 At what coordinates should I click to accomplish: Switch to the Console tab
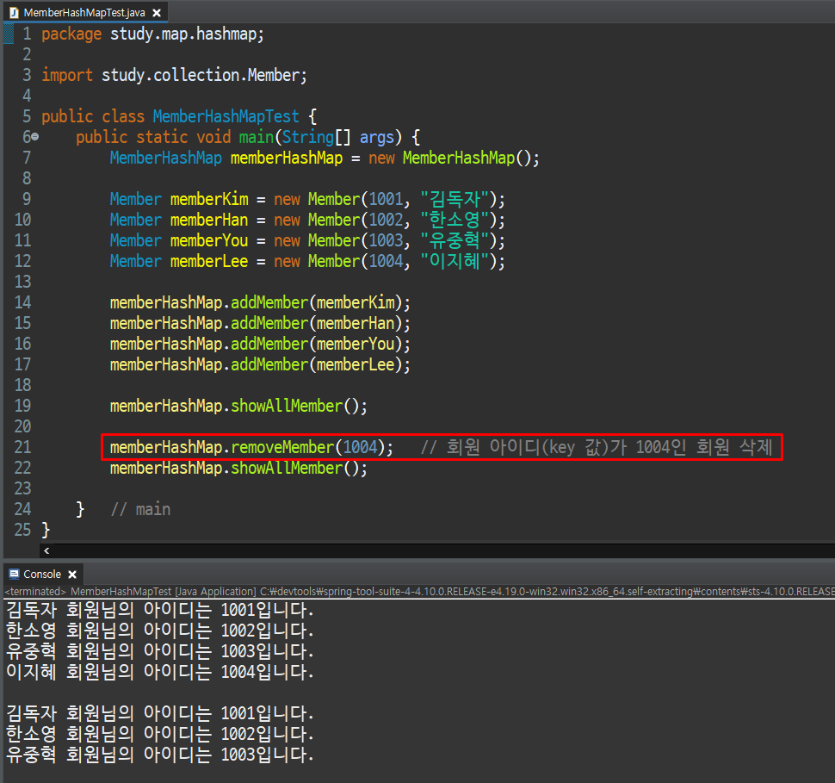click(42, 574)
